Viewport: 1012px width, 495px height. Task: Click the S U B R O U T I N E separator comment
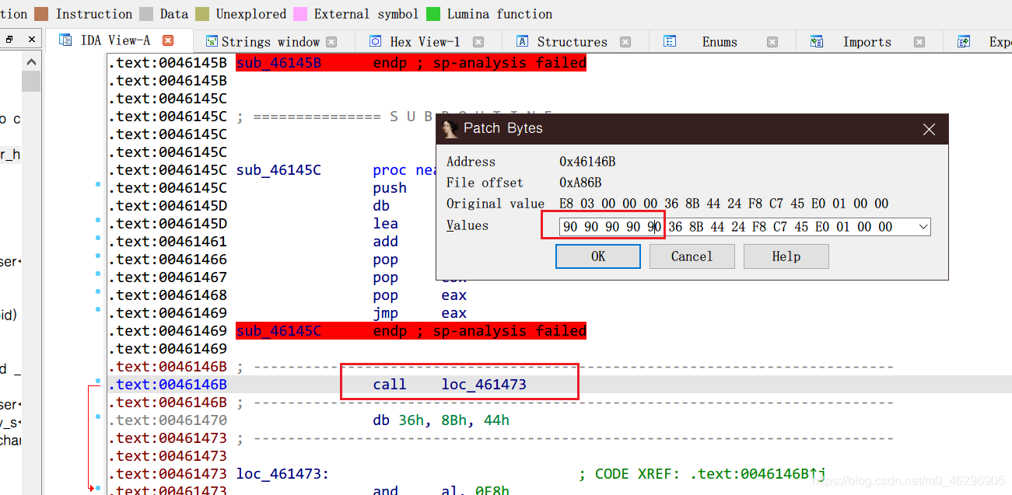click(396, 117)
